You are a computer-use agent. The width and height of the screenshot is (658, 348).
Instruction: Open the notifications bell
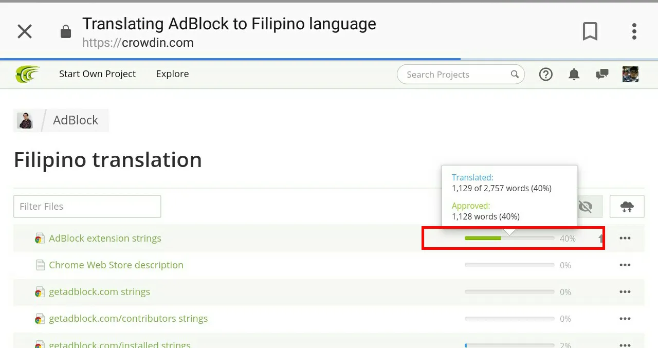click(574, 75)
